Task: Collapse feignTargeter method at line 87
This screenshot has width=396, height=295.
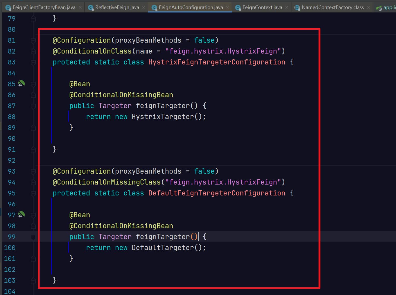Action: click(x=33, y=106)
